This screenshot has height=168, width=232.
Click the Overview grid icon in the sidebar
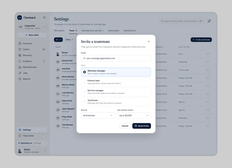(20, 43)
